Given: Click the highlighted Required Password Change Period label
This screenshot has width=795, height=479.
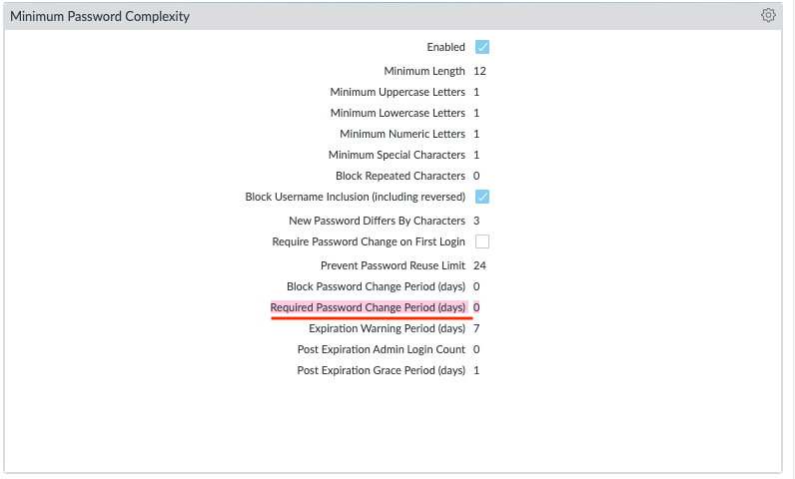Looking at the screenshot, I should [368, 308].
